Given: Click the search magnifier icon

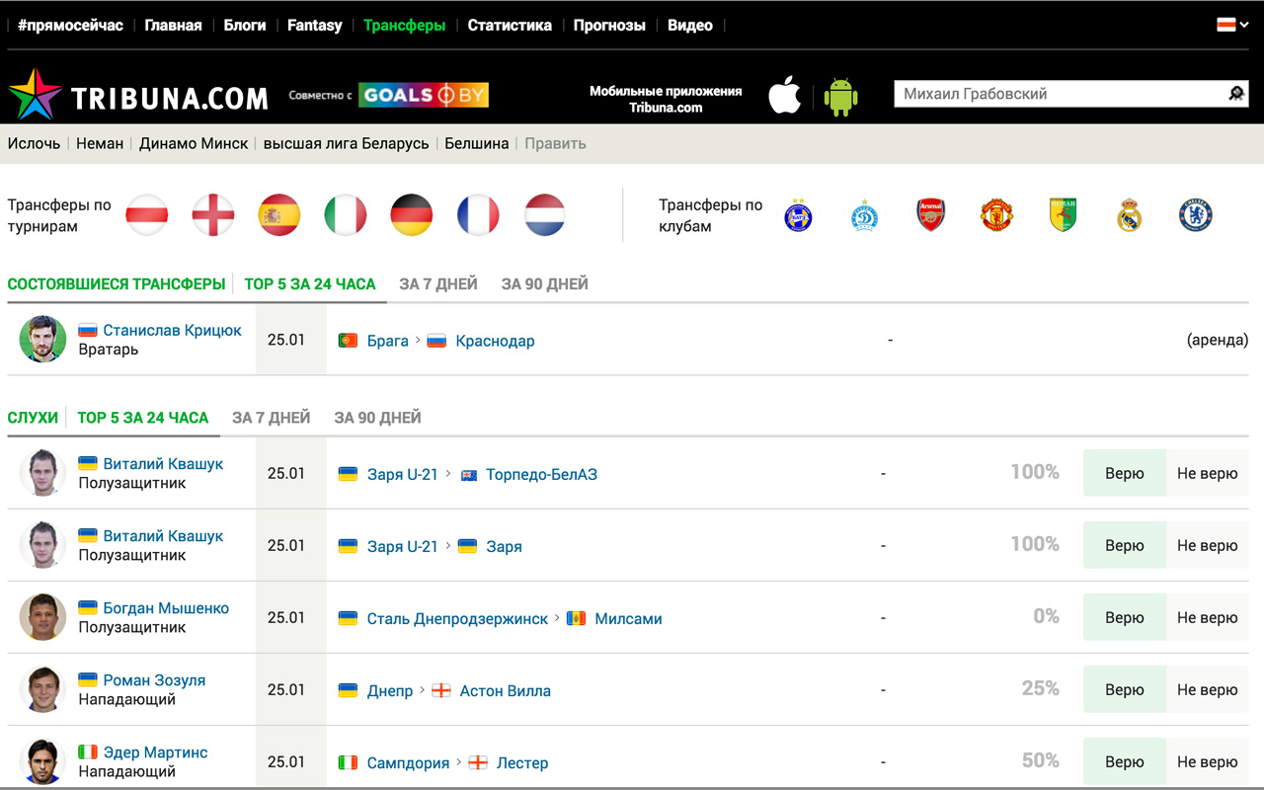Looking at the screenshot, I should tap(1235, 94).
